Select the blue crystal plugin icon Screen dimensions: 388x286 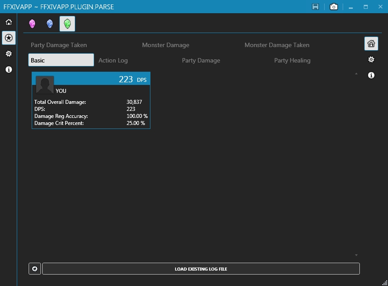pos(50,24)
